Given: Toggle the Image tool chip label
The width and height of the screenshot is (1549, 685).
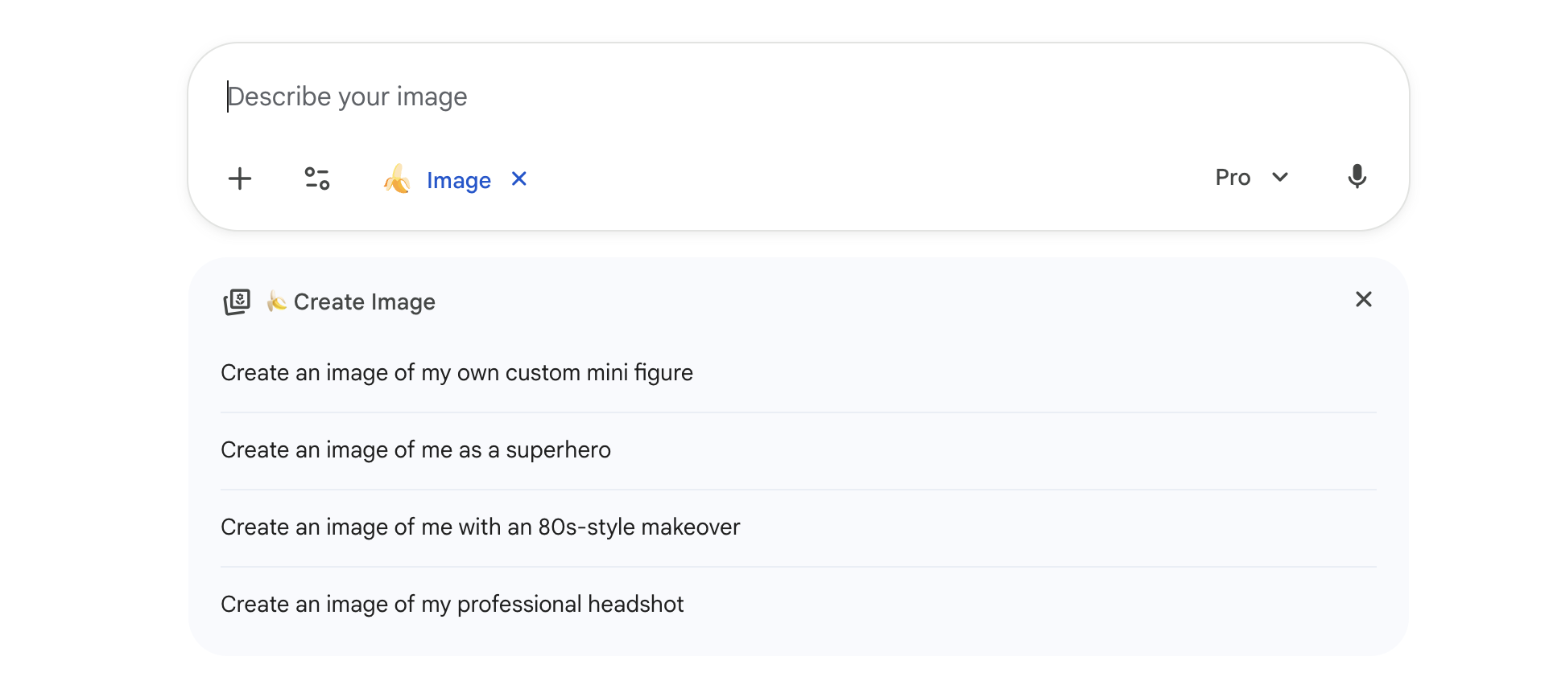Looking at the screenshot, I should click(458, 181).
